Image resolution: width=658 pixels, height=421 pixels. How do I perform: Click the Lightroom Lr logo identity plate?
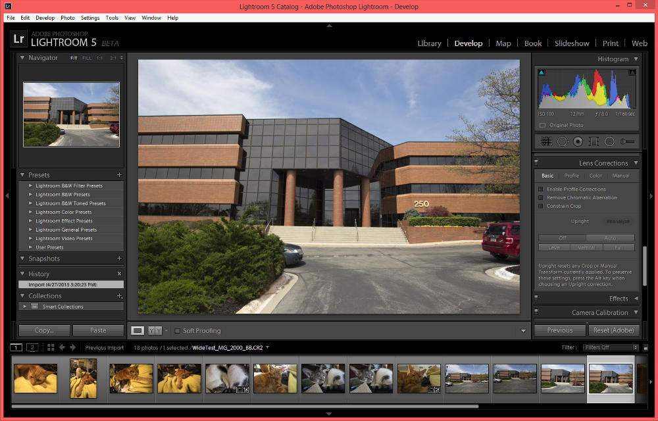point(18,39)
